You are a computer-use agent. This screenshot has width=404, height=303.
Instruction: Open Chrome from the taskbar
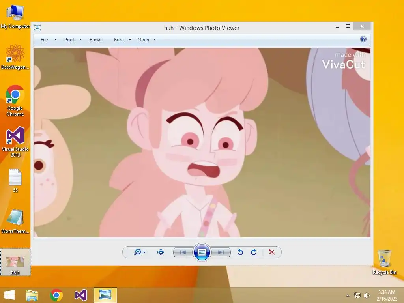(x=56, y=295)
